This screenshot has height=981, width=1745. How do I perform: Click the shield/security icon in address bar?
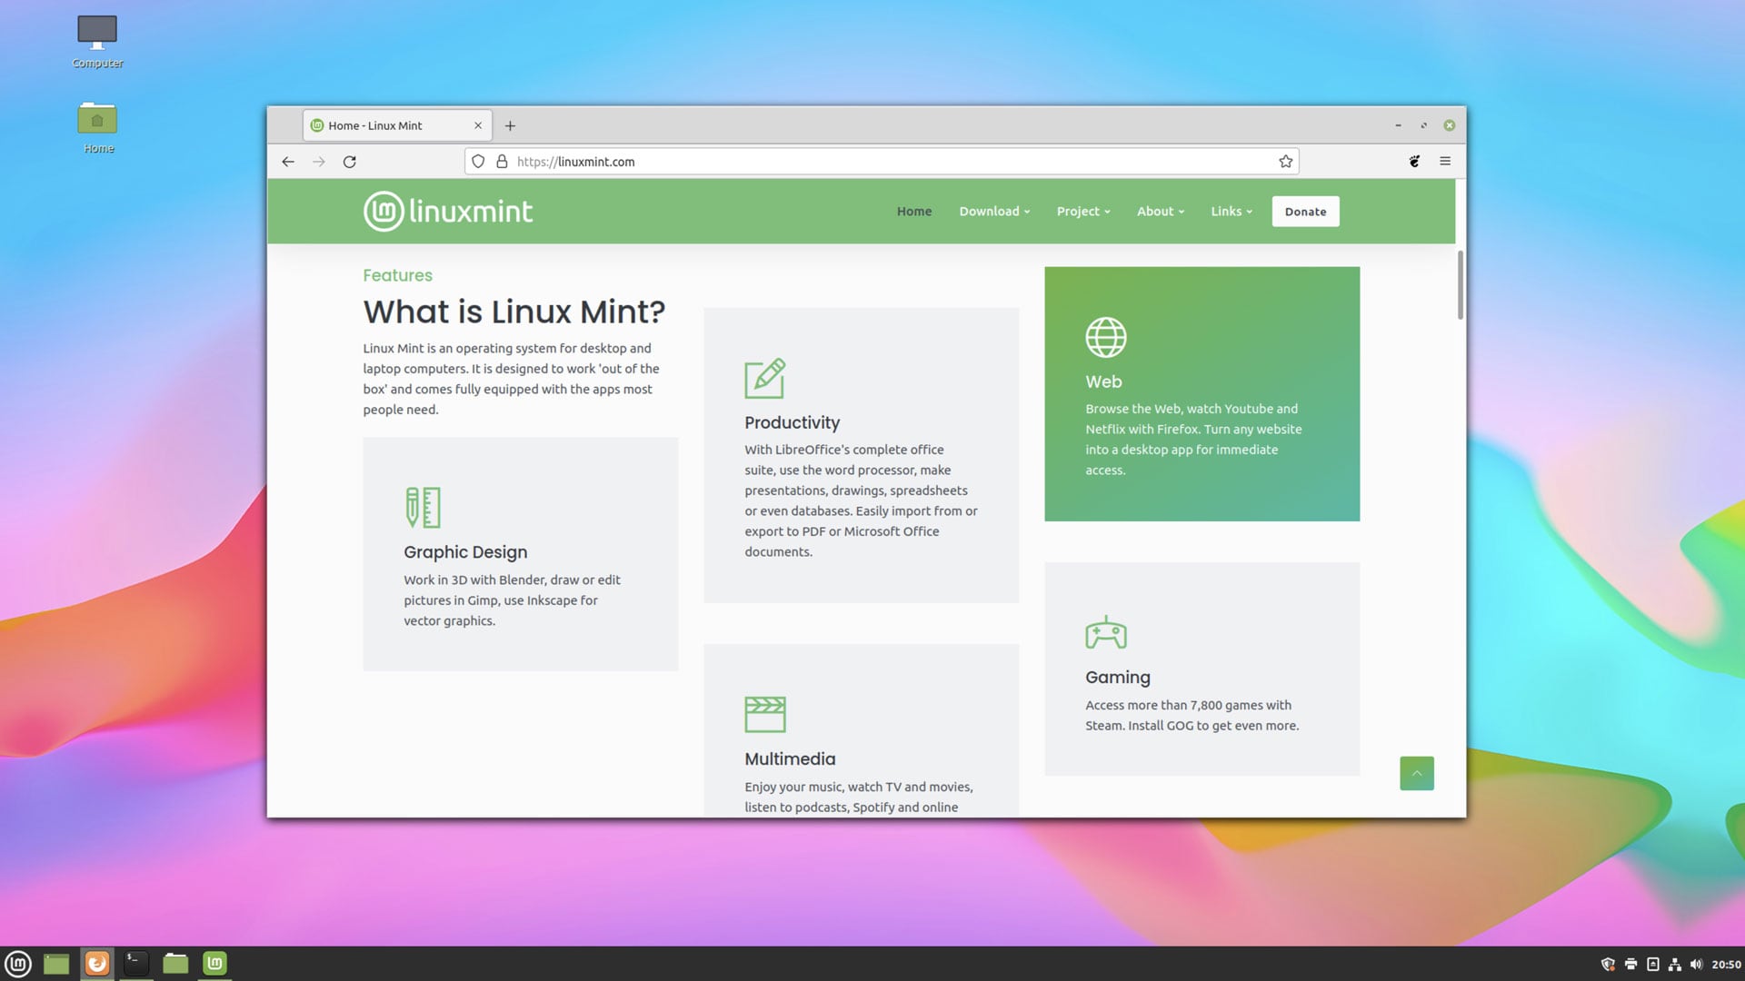[x=476, y=161]
